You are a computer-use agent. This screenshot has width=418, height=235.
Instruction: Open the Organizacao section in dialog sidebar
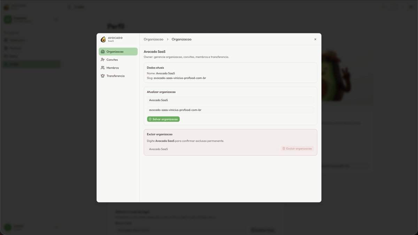[118, 52]
